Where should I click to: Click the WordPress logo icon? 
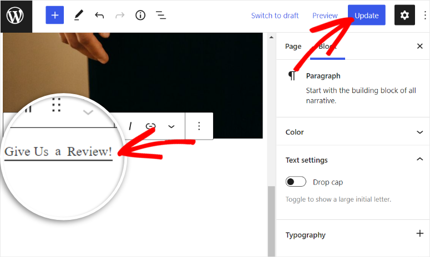click(16, 16)
